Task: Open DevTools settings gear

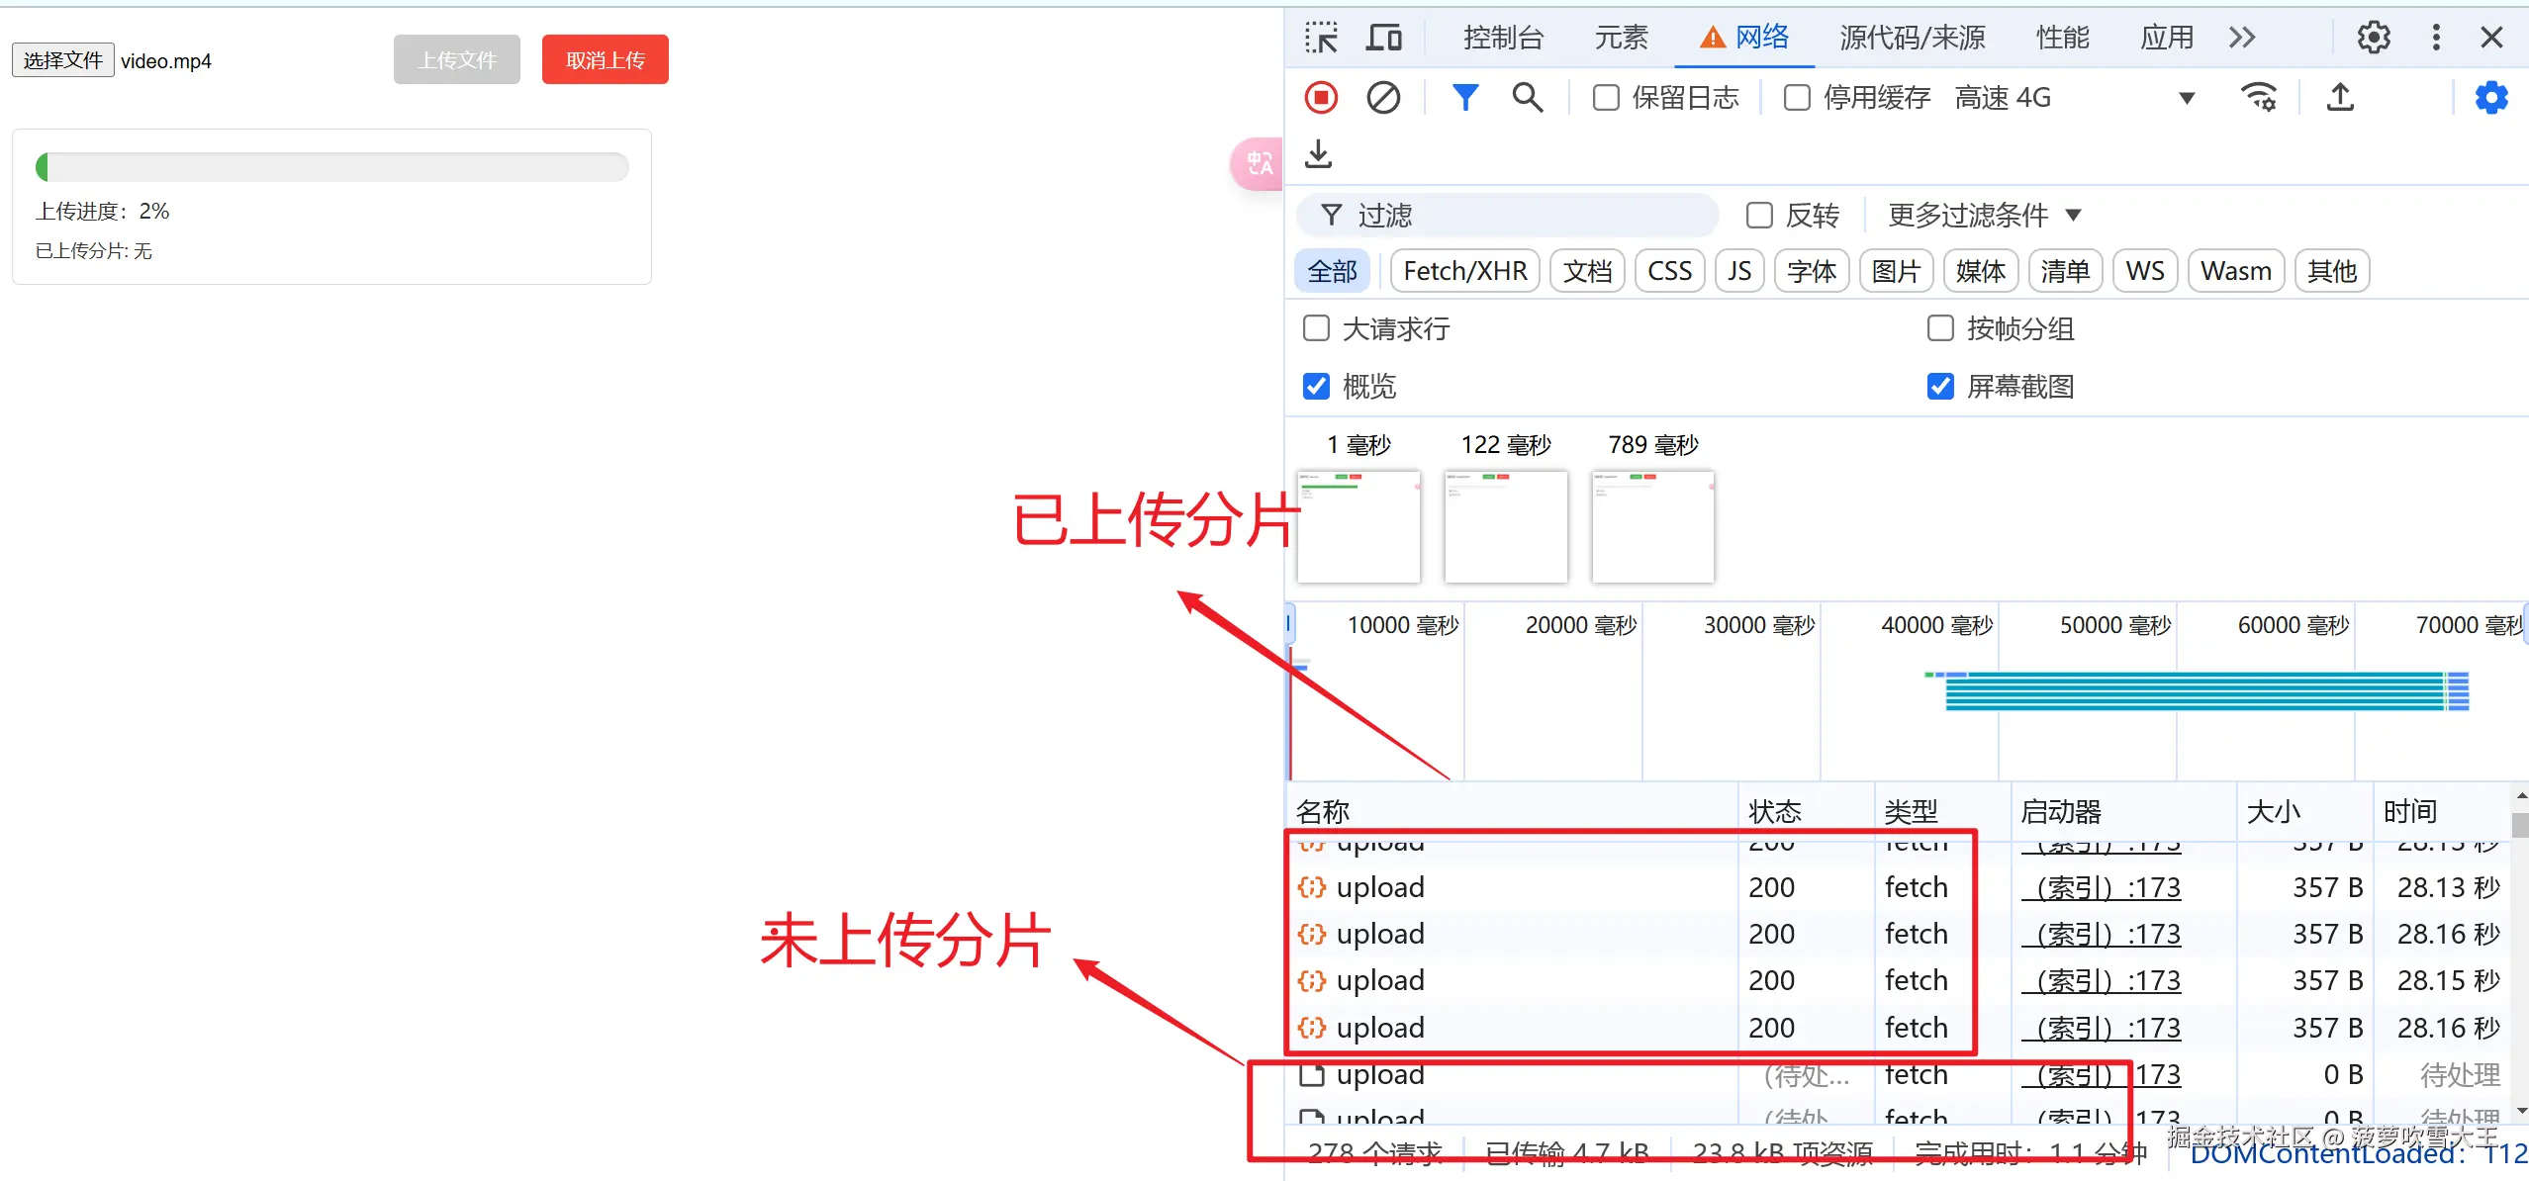Action: click(x=2374, y=37)
